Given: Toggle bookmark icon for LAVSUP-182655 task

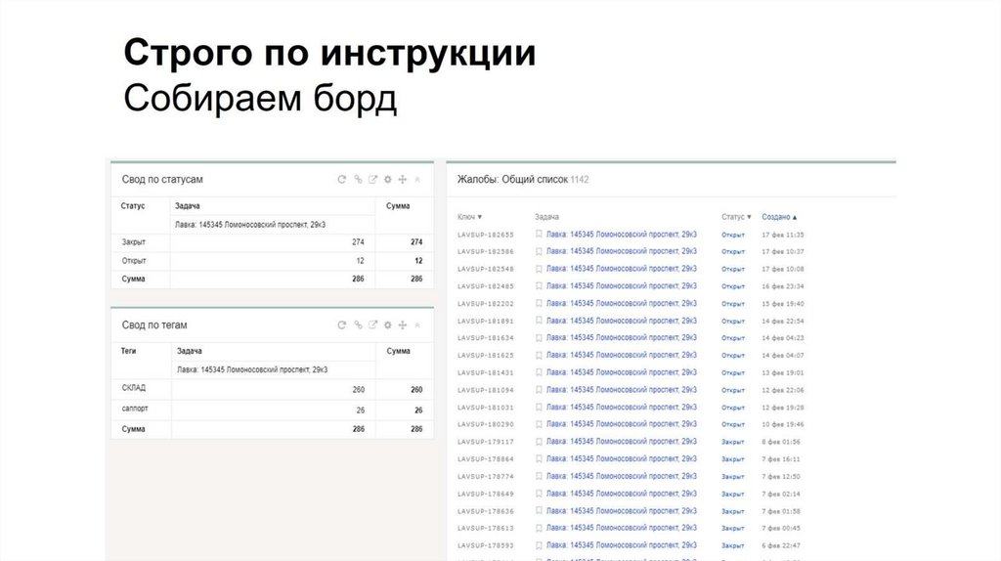Looking at the screenshot, I should 539,235.
